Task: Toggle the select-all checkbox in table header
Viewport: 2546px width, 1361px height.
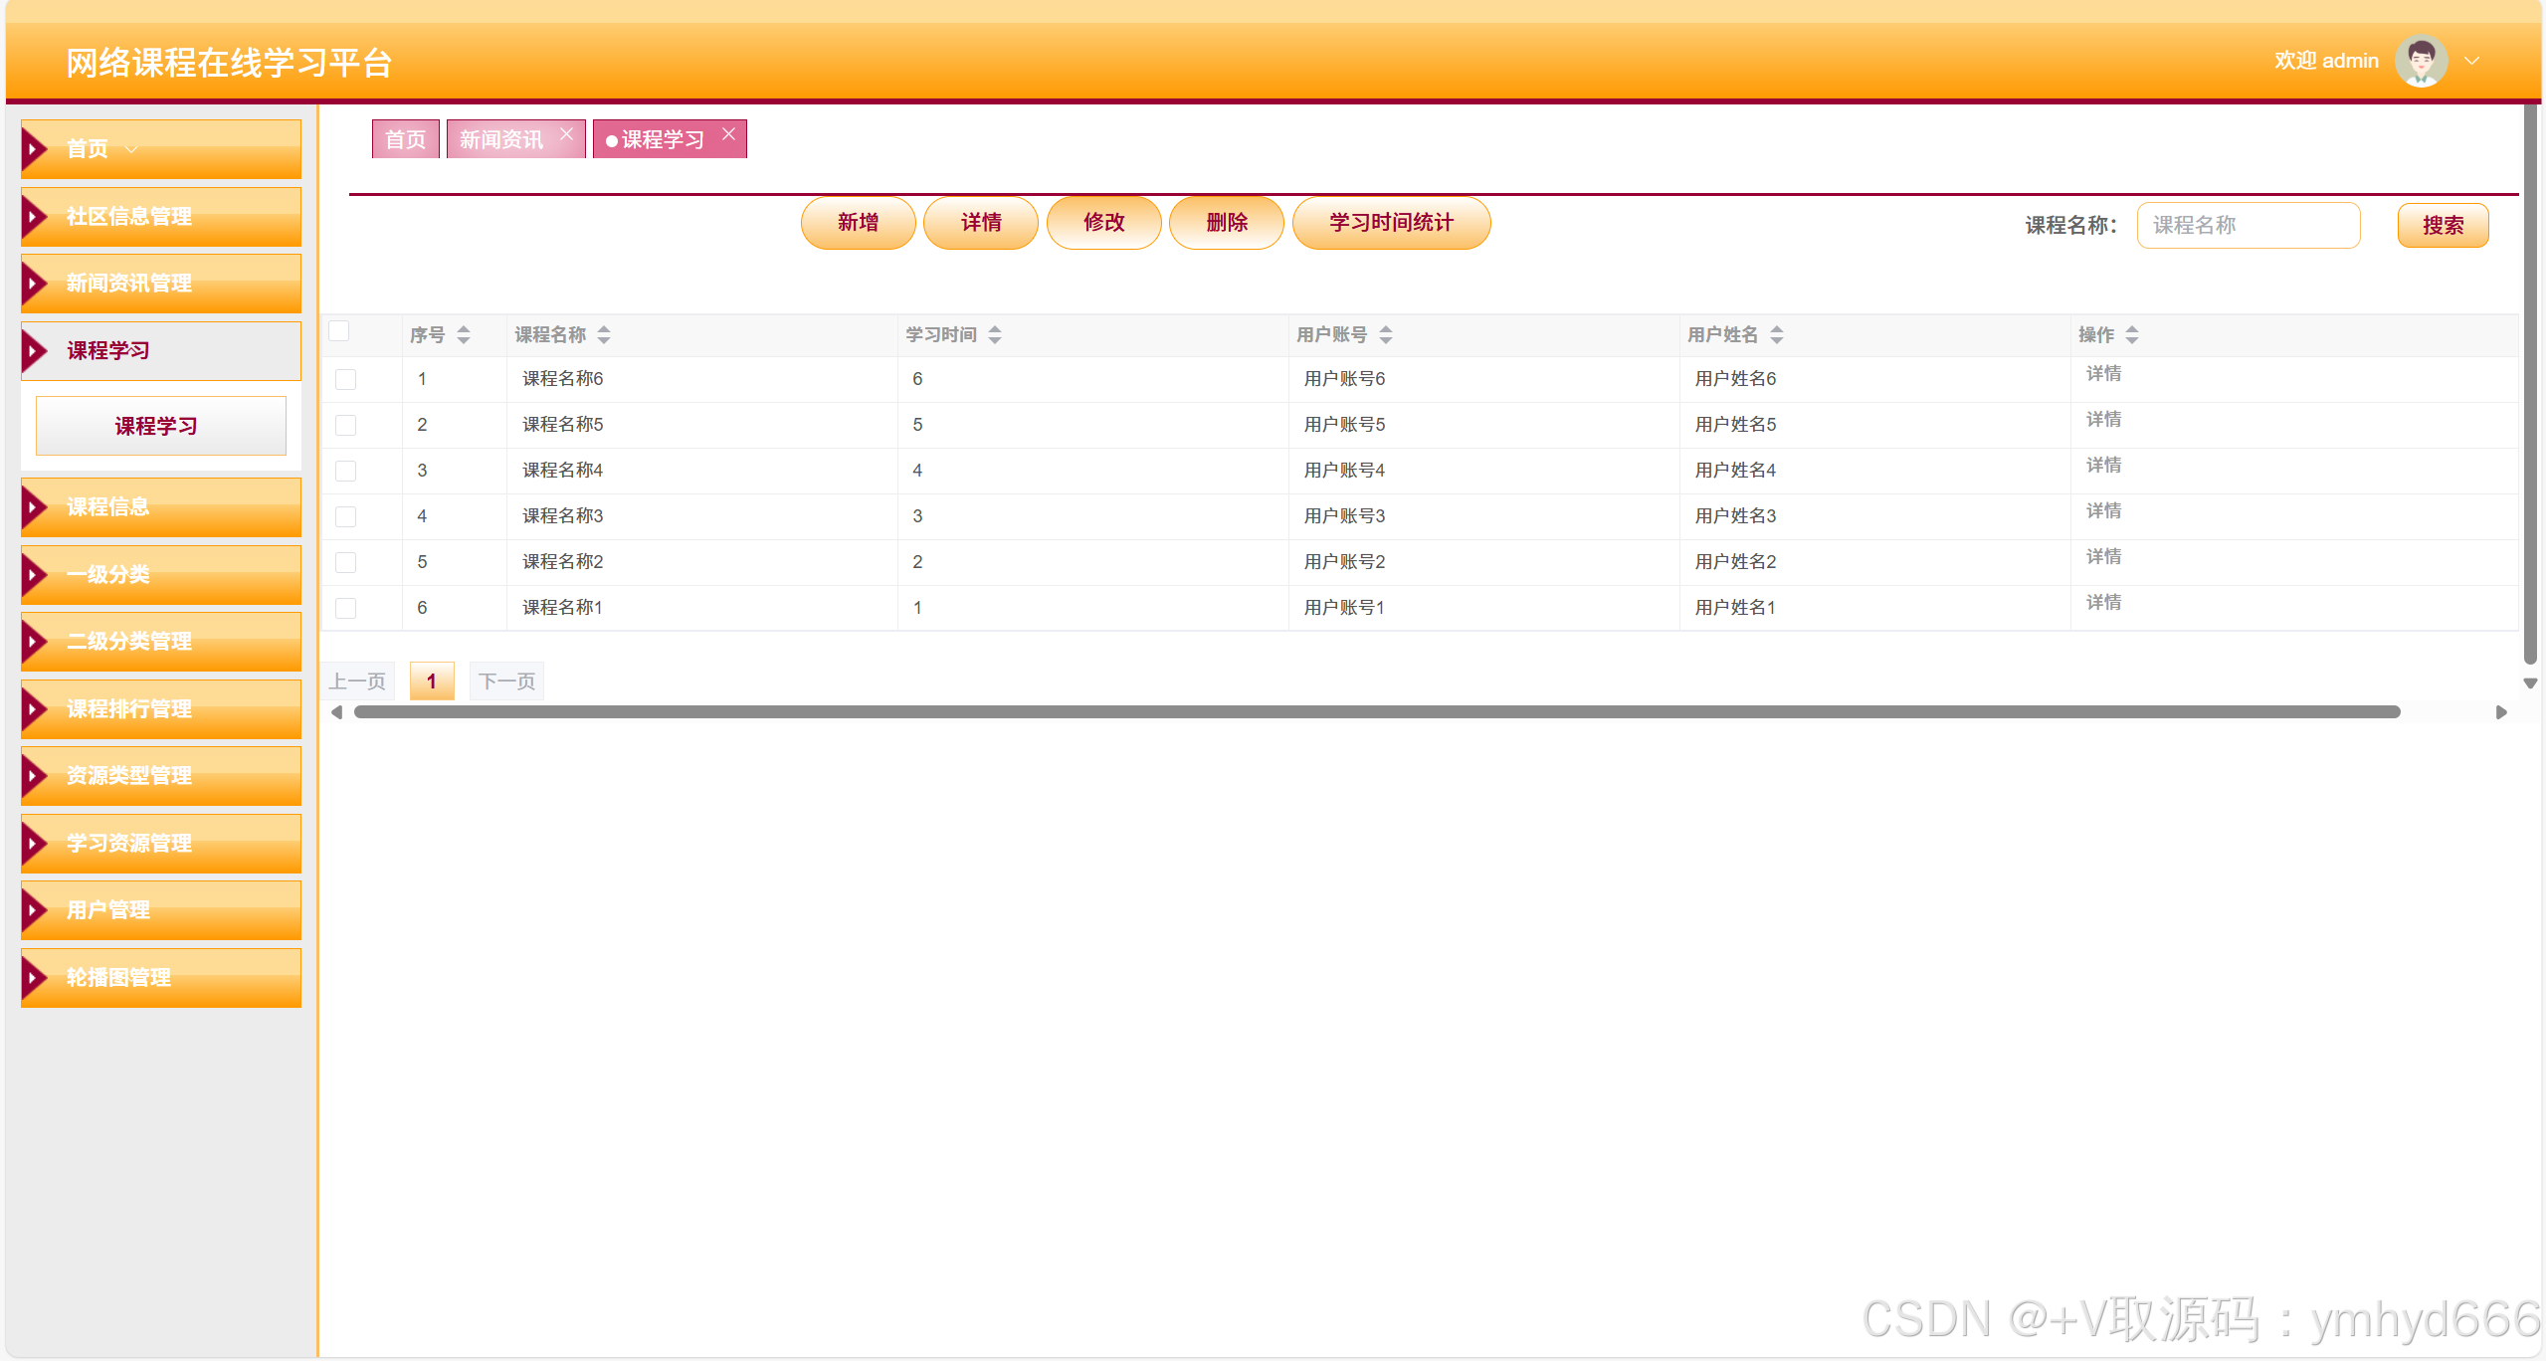Action: point(339,331)
